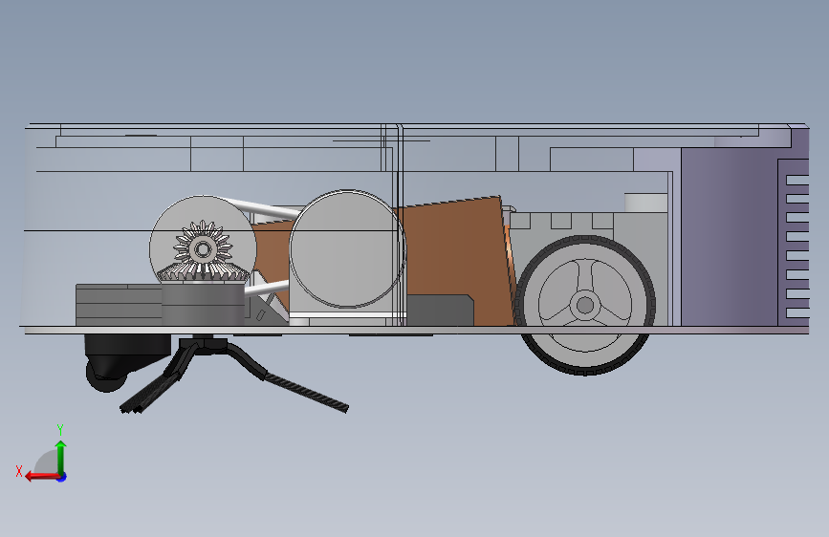This screenshot has height=537, width=829.
Task: Select the dark cylinder under the bevel gear
Action: (x=203, y=304)
